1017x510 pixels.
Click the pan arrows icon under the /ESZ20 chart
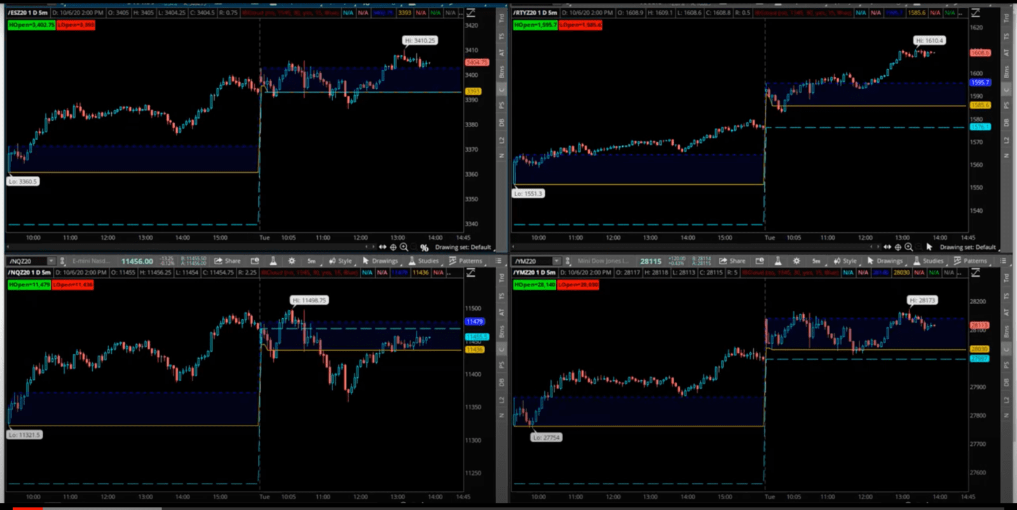[x=383, y=247]
